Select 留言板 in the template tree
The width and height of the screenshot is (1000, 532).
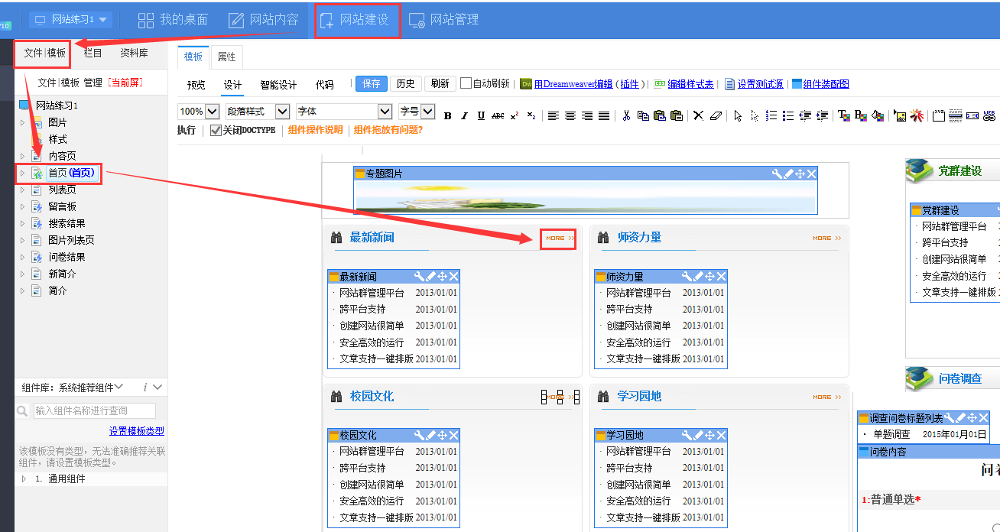tap(62, 206)
